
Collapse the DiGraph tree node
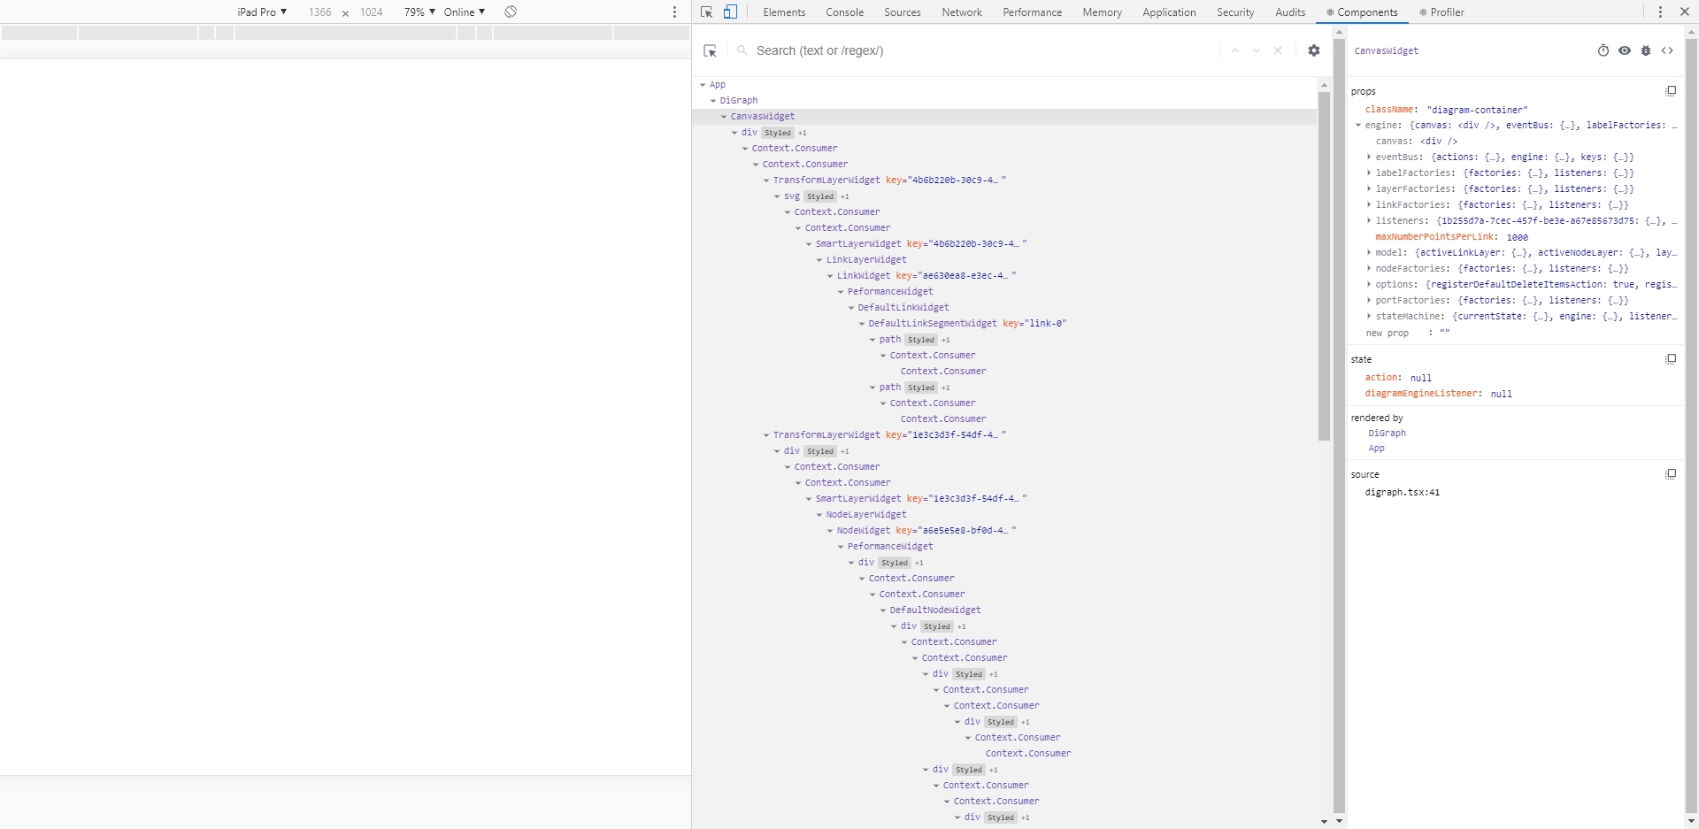[x=713, y=101]
